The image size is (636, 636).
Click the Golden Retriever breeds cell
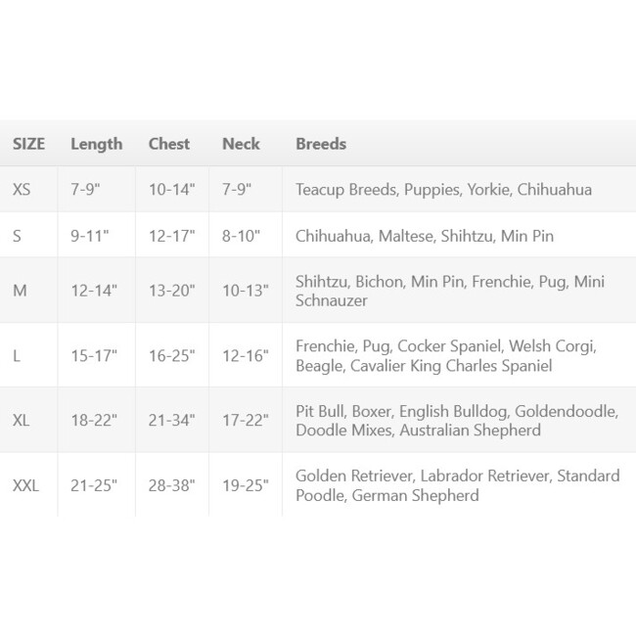click(459, 485)
